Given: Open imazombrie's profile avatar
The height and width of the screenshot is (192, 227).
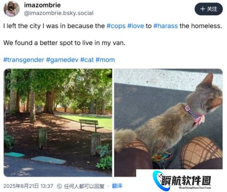Looking at the screenshot, I should (11, 9).
